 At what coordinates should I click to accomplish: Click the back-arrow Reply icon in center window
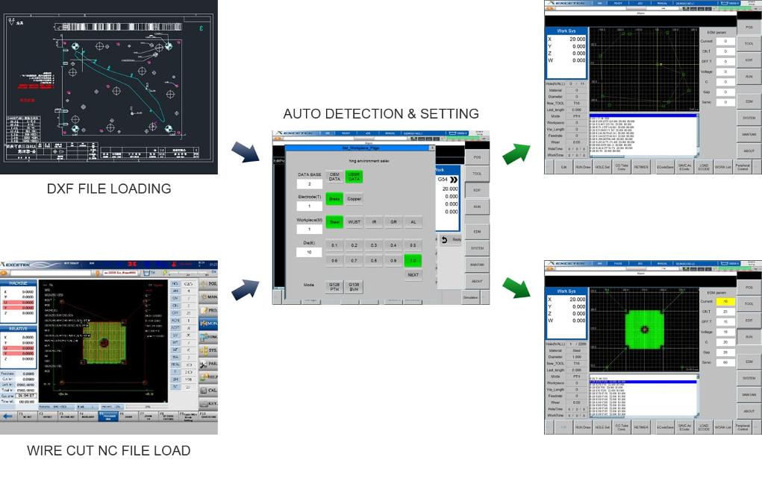click(445, 240)
